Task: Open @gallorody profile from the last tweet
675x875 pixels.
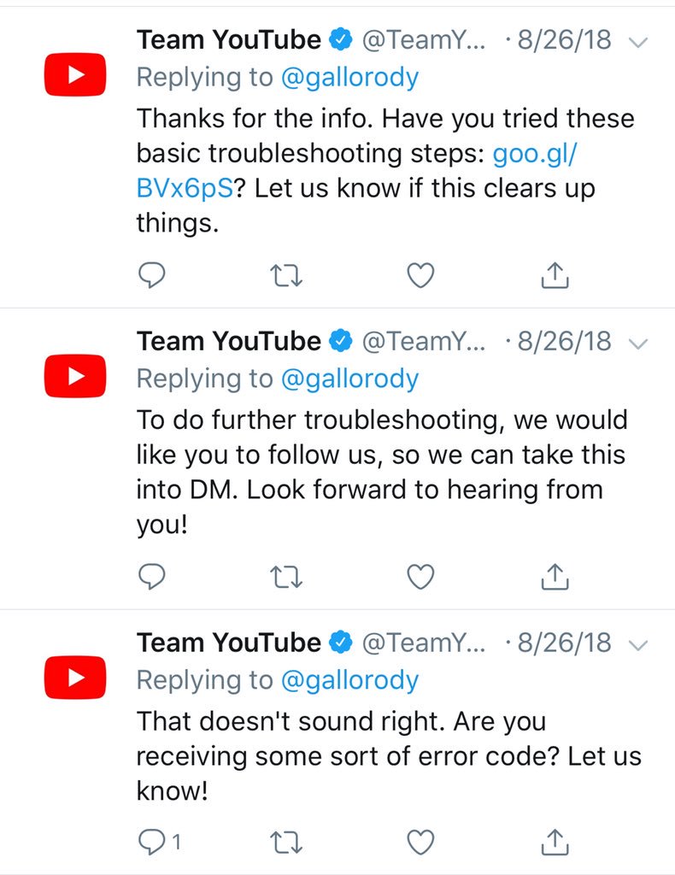Action: (349, 680)
